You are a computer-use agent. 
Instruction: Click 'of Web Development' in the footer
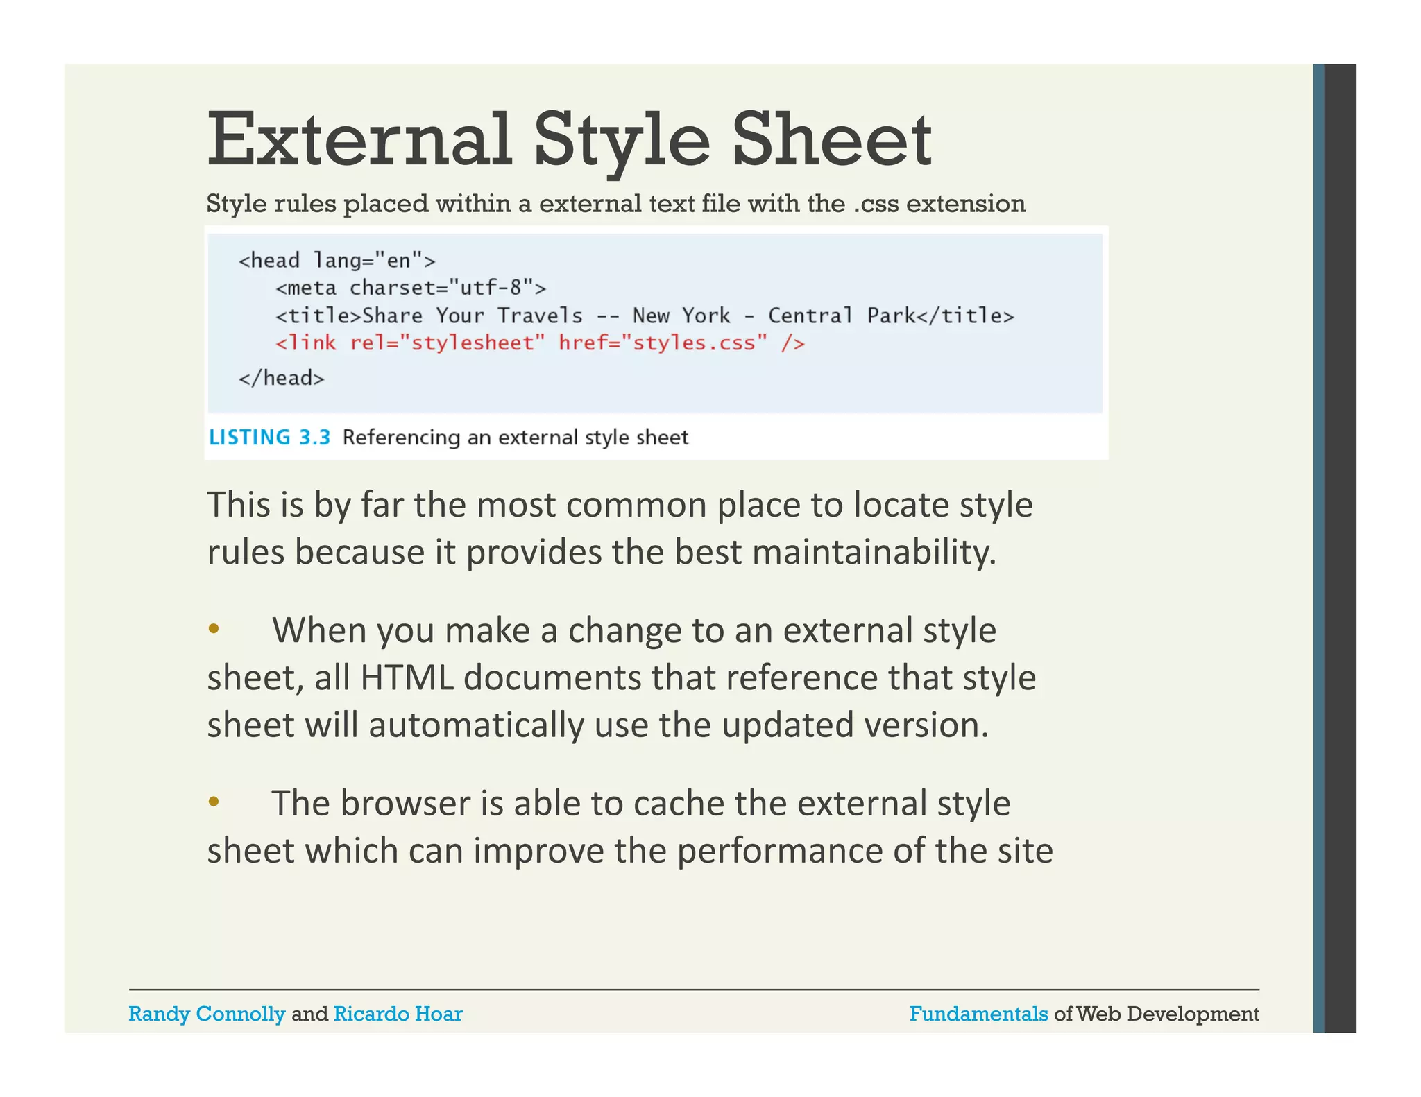[1157, 1014]
